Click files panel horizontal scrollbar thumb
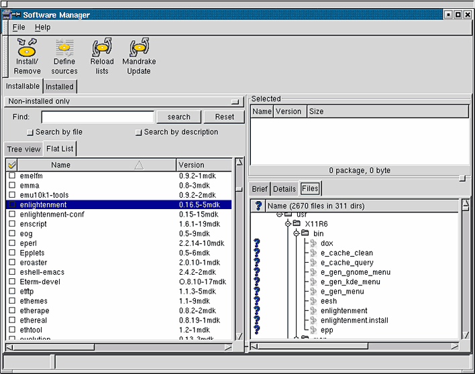The image size is (475, 374). pyautogui.click(x=313, y=346)
